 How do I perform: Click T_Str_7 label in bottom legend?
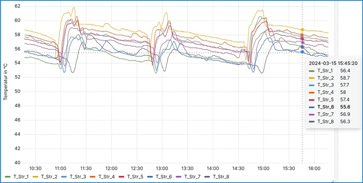coord(192,177)
